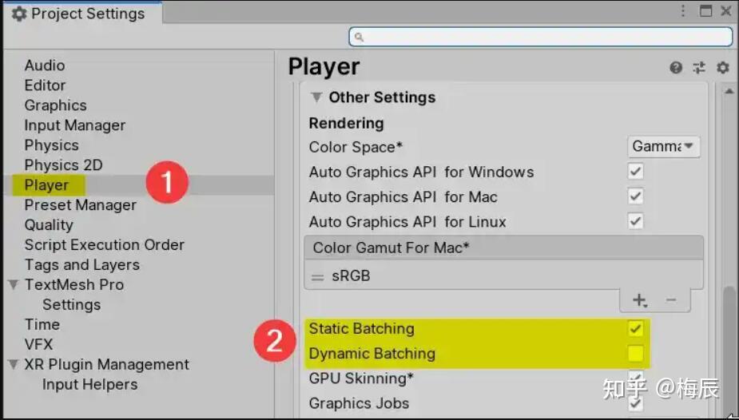The width and height of the screenshot is (739, 420).
Task: Select the sRGB color gamut entry
Action: tap(351, 276)
